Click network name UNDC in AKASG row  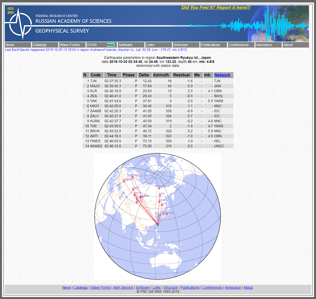pyautogui.click(x=219, y=146)
